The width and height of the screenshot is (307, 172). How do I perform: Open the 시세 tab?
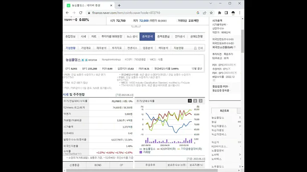(83, 37)
